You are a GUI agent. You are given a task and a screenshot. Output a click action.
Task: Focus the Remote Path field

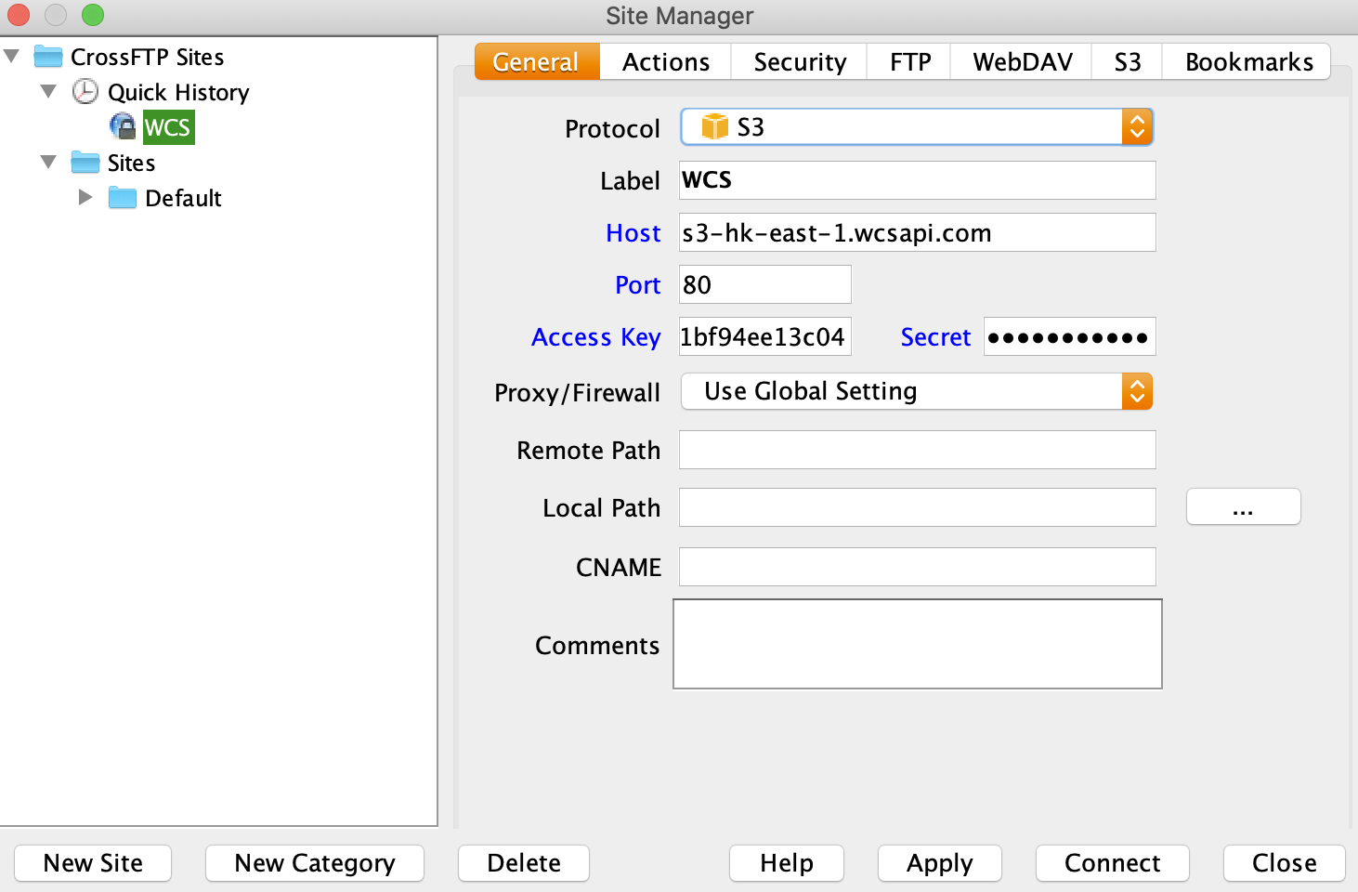point(918,450)
